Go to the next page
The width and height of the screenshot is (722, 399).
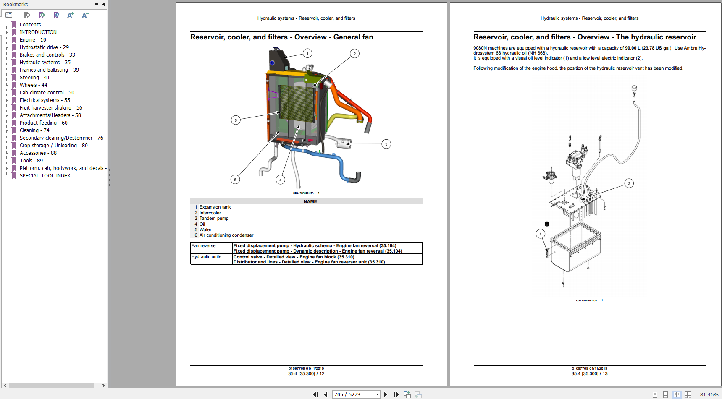click(x=386, y=395)
